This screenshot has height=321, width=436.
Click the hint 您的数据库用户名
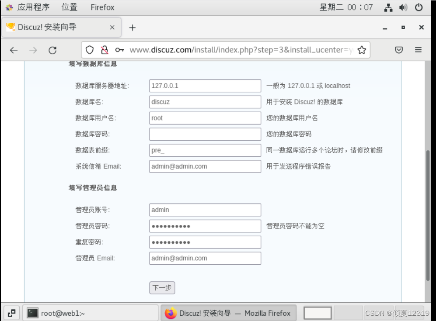coord(292,118)
